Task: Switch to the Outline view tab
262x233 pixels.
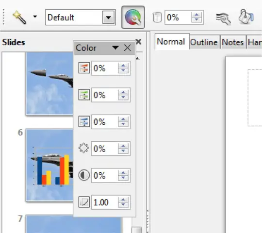Action: point(204,42)
